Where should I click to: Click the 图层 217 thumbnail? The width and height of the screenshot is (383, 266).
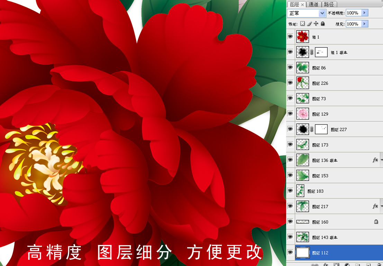pos(303,206)
